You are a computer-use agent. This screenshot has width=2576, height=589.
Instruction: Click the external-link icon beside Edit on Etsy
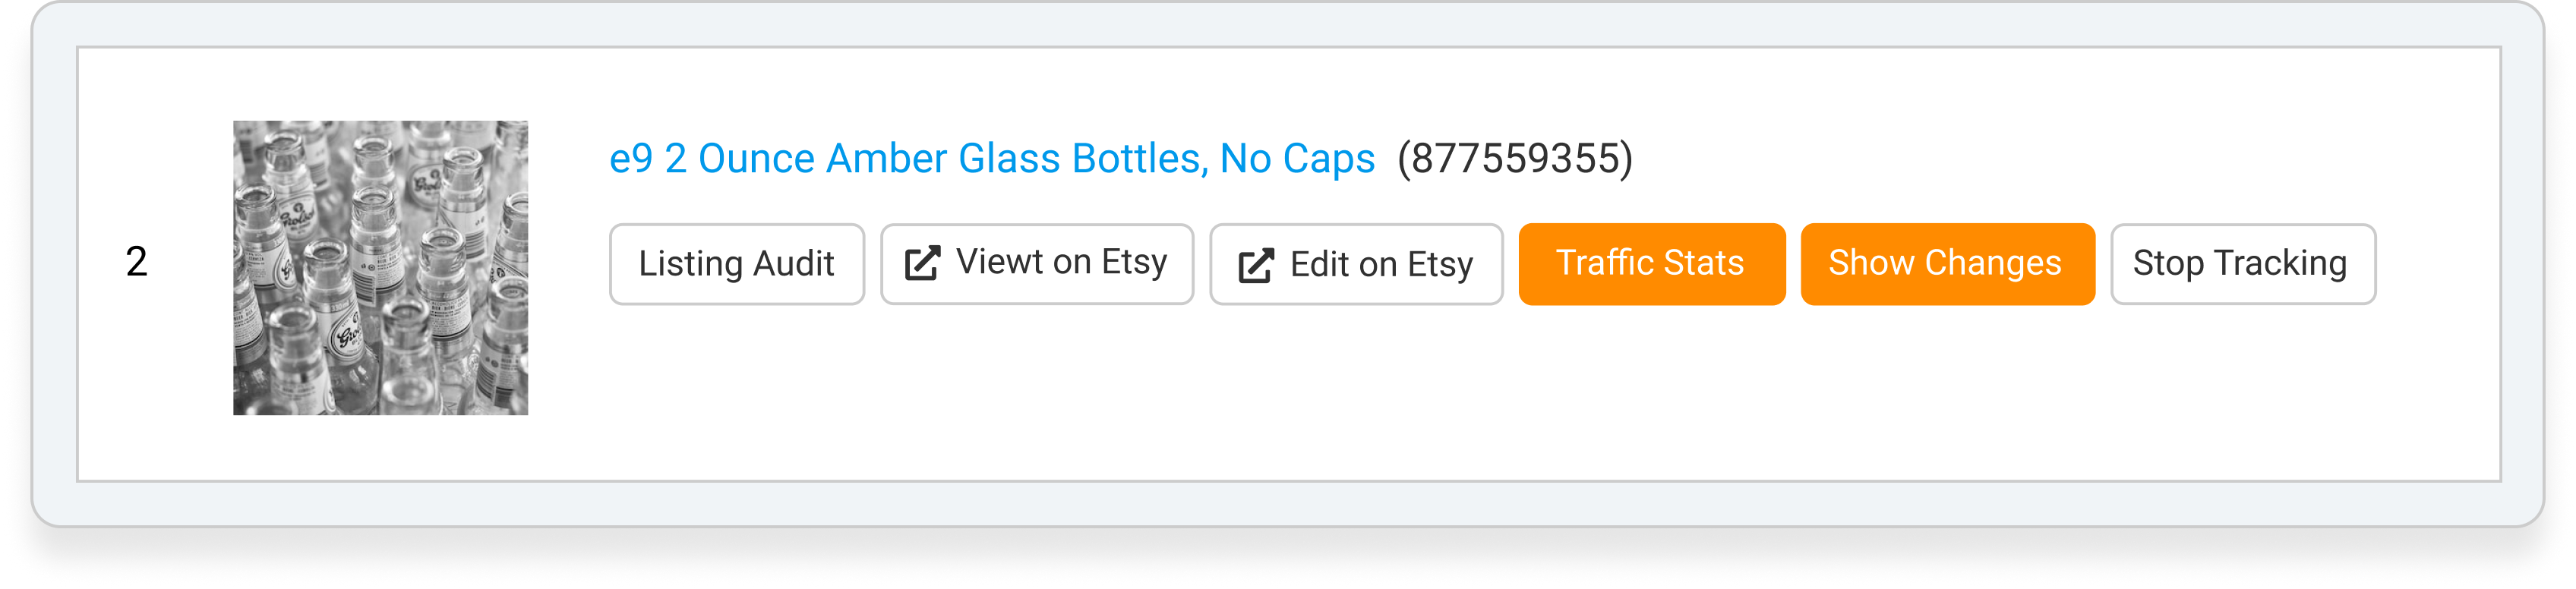click(1256, 265)
